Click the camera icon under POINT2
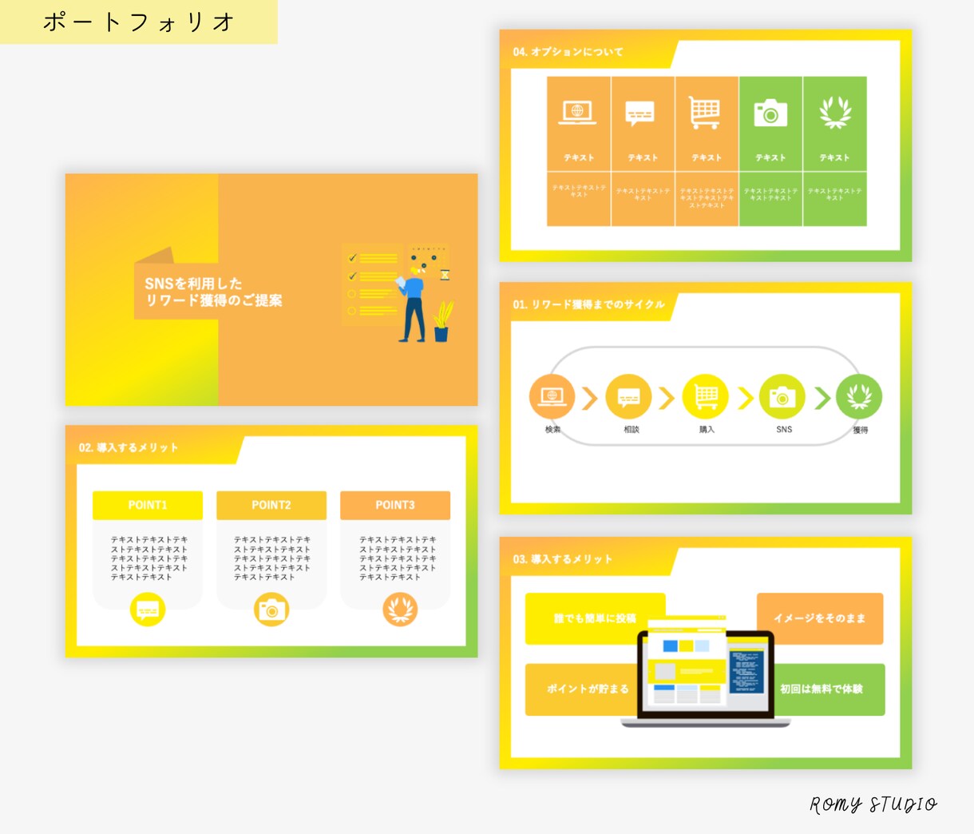This screenshot has width=974, height=834. tap(271, 610)
